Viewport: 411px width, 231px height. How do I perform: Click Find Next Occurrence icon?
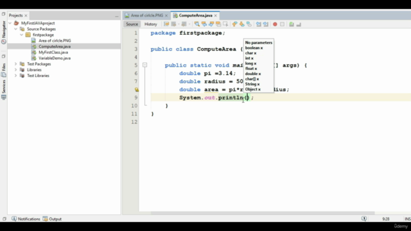tap(211, 24)
